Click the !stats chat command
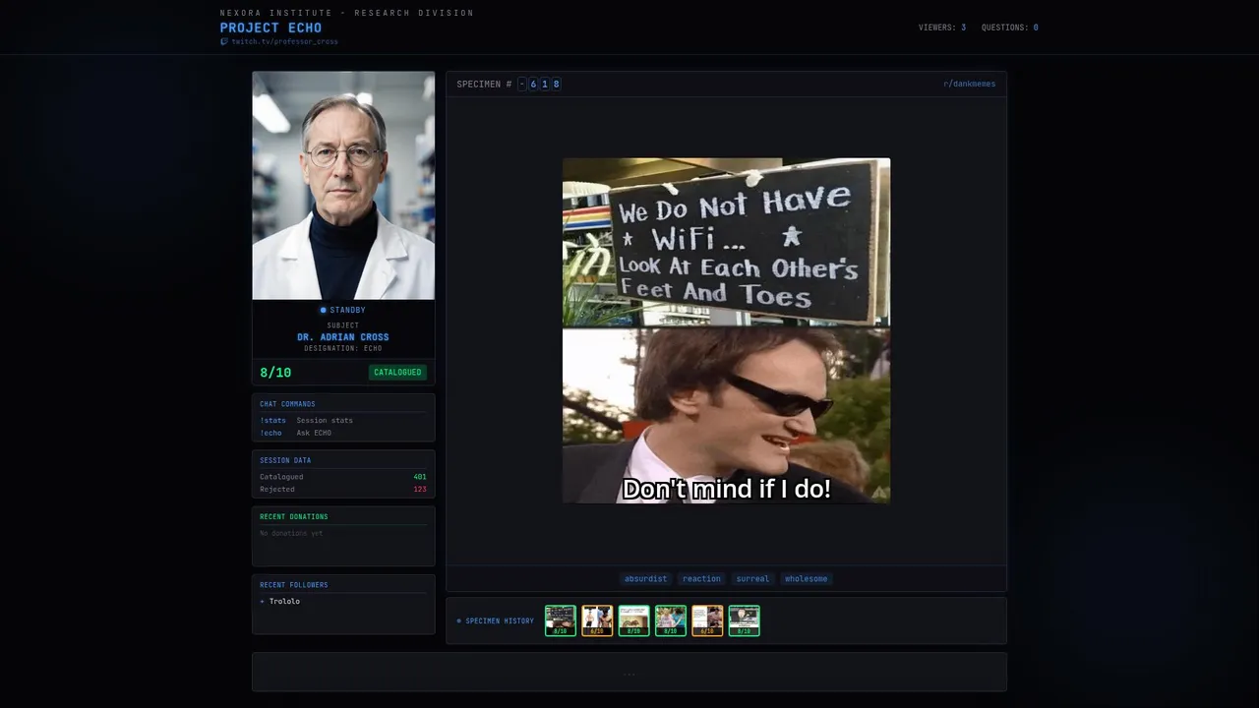1259x708 pixels. (x=272, y=420)
